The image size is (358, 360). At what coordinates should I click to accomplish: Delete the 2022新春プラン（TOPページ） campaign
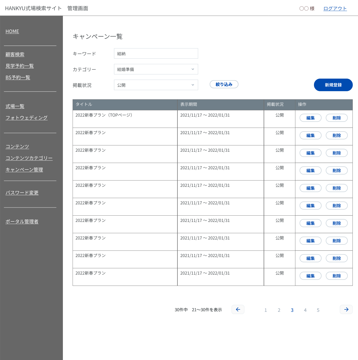337,118
